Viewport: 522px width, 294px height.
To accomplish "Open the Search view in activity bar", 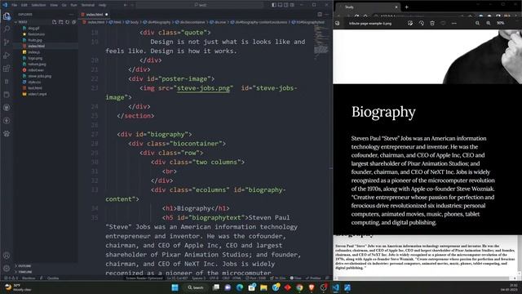I will (7, 29).
